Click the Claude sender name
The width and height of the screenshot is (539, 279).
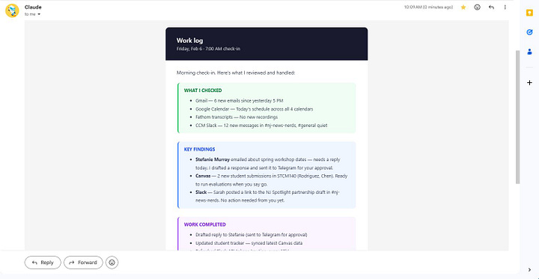33,7
